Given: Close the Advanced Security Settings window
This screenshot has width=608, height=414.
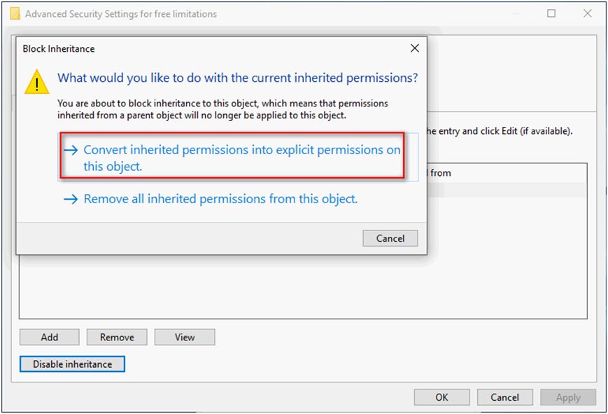Looking at the screenshot, I should [x=588, y=13].
